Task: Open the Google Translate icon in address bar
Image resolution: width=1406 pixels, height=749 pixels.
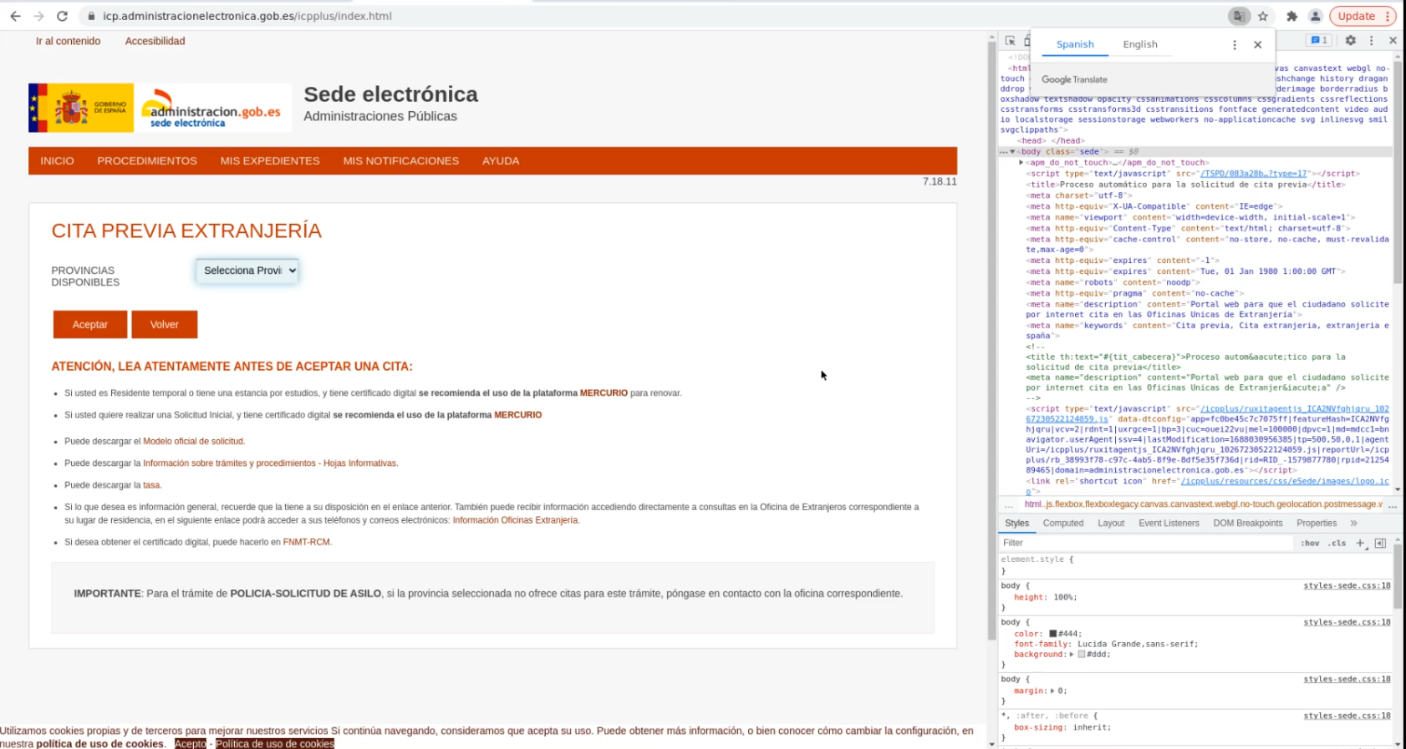Action: [x=1239, y=16]
